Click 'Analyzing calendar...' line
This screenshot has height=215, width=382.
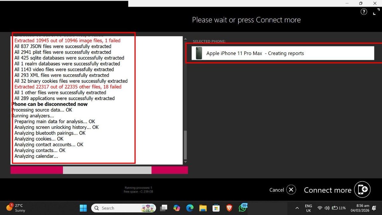pos(36,156)
